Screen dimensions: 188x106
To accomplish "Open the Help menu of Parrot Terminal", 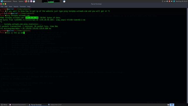I will [29, 6].
